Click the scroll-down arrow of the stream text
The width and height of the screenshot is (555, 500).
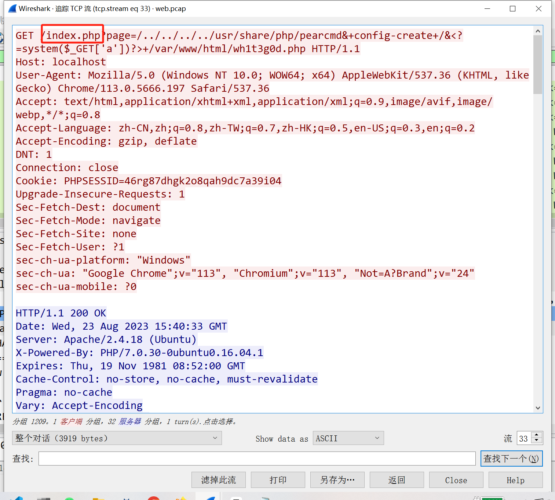pos(538,407)
